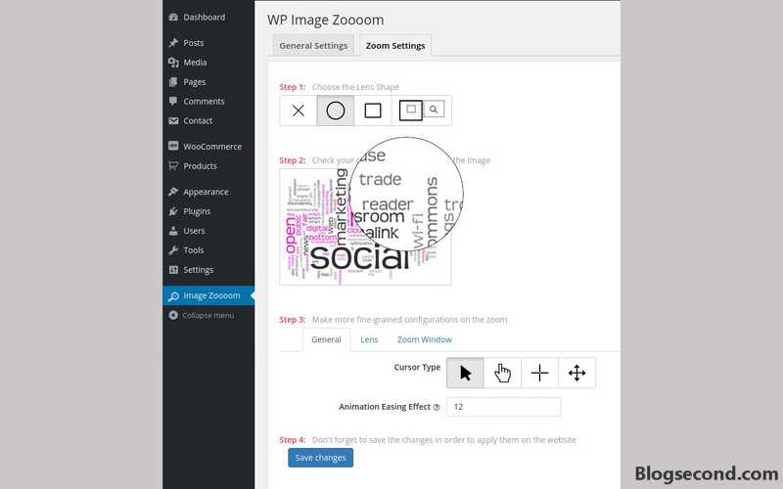Click the Plugins plug icon
783x489 pixels.
point(173,211)
